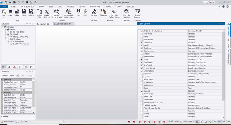This screenshot has height=125, width=231.
Task: Open the ANALYZE ribbon tab
Action: pos(70,7)
